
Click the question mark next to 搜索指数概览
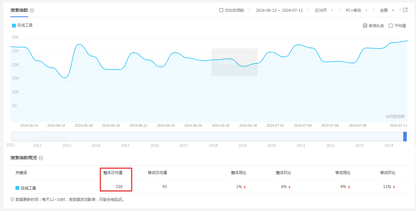pos(40,158)
